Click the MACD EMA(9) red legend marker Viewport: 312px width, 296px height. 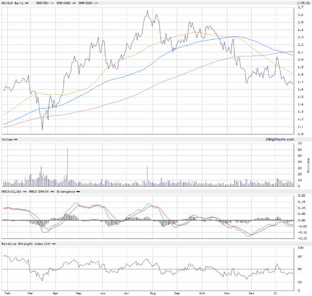tap(53, 192)
